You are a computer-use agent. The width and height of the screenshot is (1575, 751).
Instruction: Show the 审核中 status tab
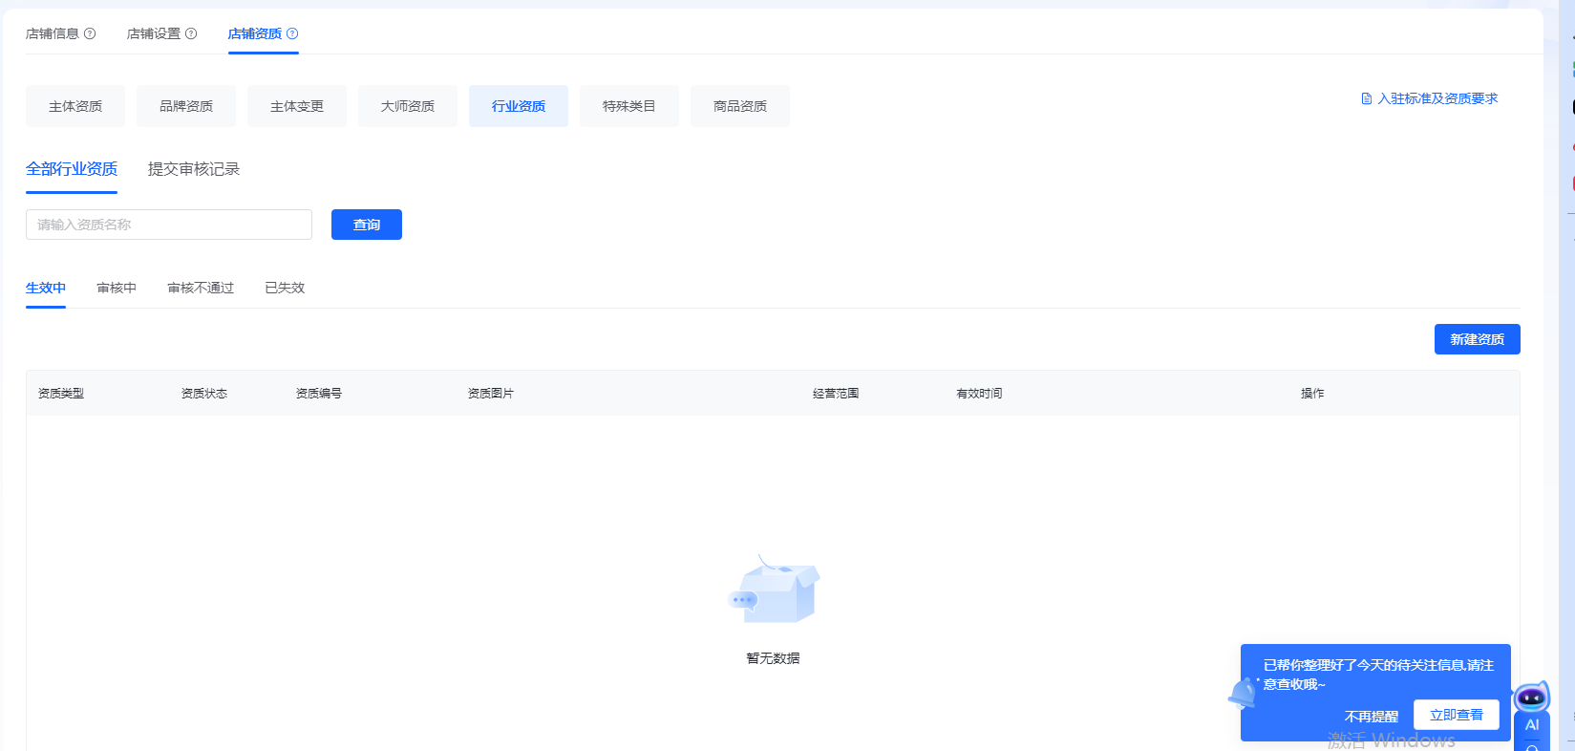pyautogui.click(x=117, y=288)
